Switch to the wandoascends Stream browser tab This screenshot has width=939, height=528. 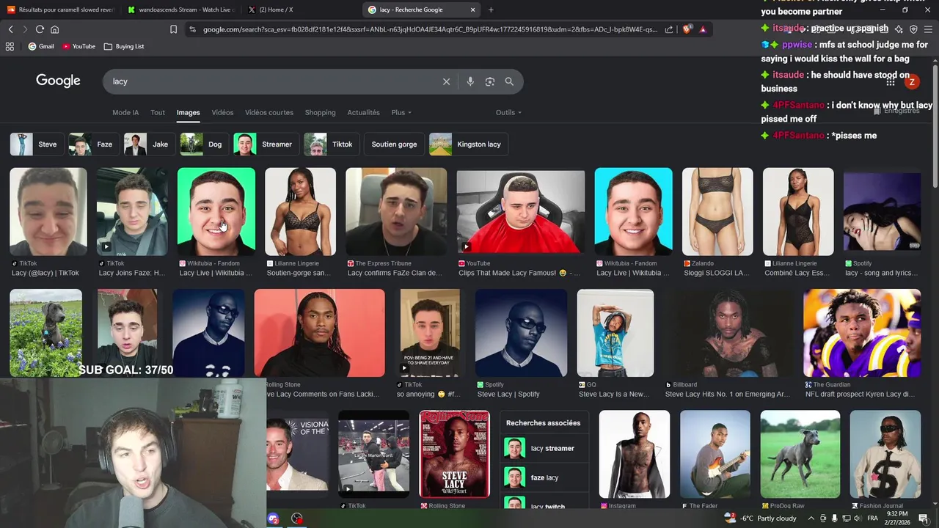[180, 10]
